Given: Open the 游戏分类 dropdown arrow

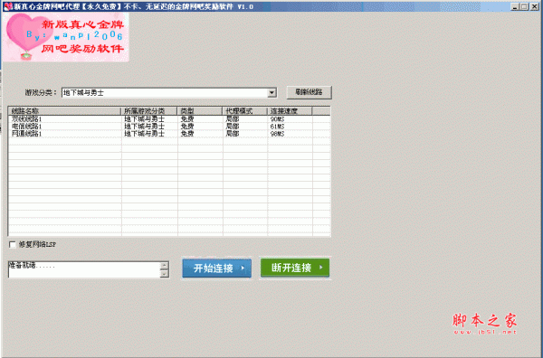Looking at the screenshot, I should (271, 93).
